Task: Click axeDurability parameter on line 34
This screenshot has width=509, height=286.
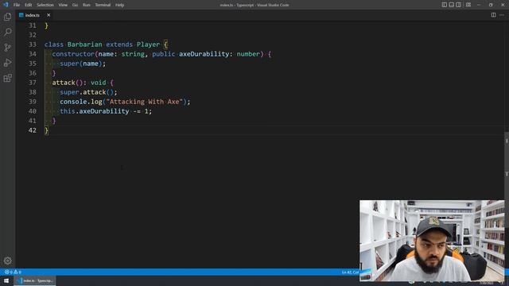Action: (204, 54)
